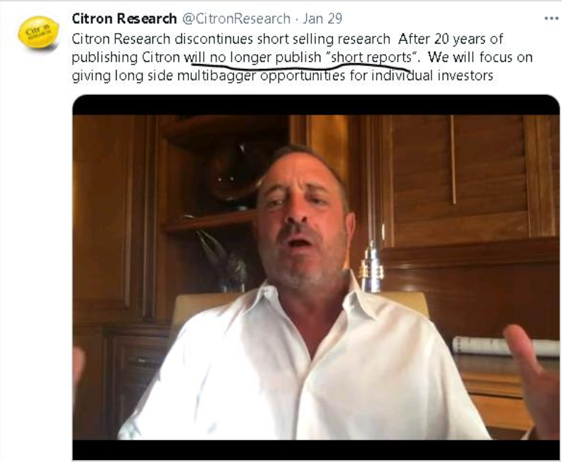Open the three-dot more options menu
Screen dimensions: 562x462
point(551,18)
